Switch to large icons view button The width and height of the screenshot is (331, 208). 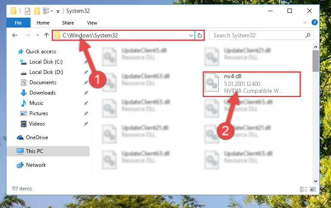point(313,189)
